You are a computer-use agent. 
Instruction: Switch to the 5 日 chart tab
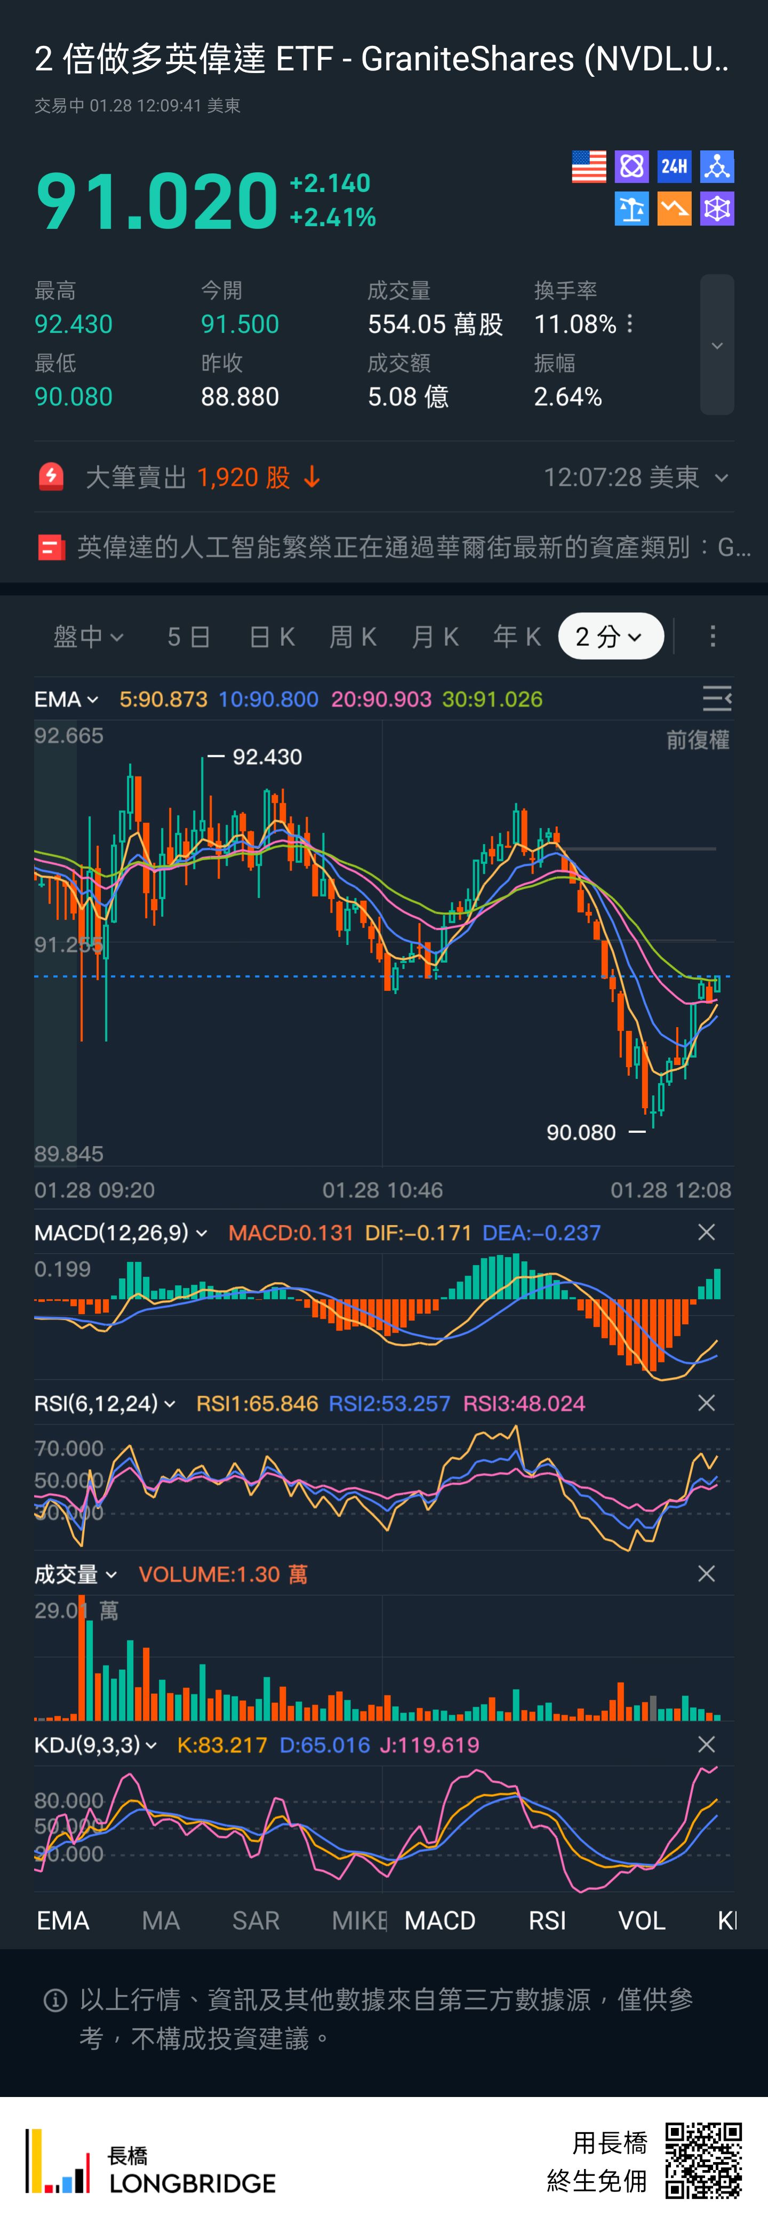188,637
